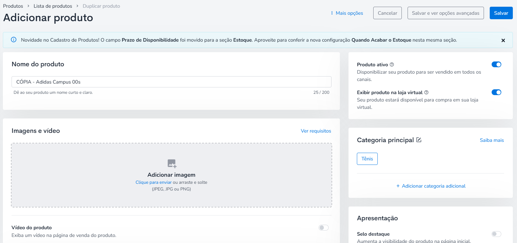Open the Ver requisitos link
Viewport: 517px width, 243px height.
[316, 131]
